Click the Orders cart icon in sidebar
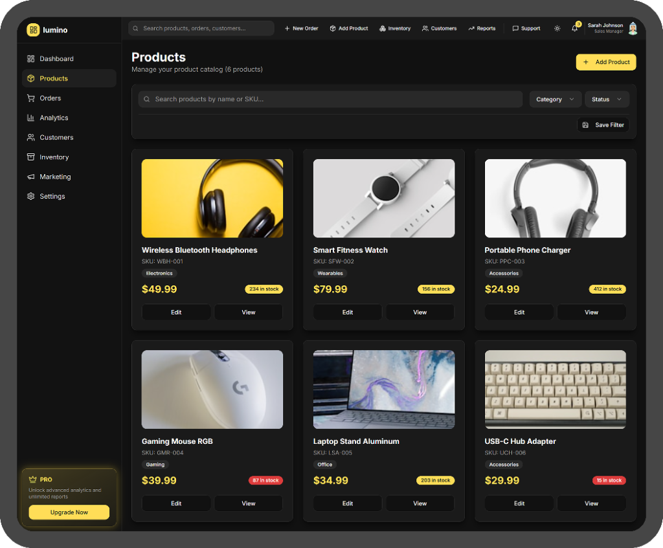Screen dimensions: 663x548 coord(30,98)
